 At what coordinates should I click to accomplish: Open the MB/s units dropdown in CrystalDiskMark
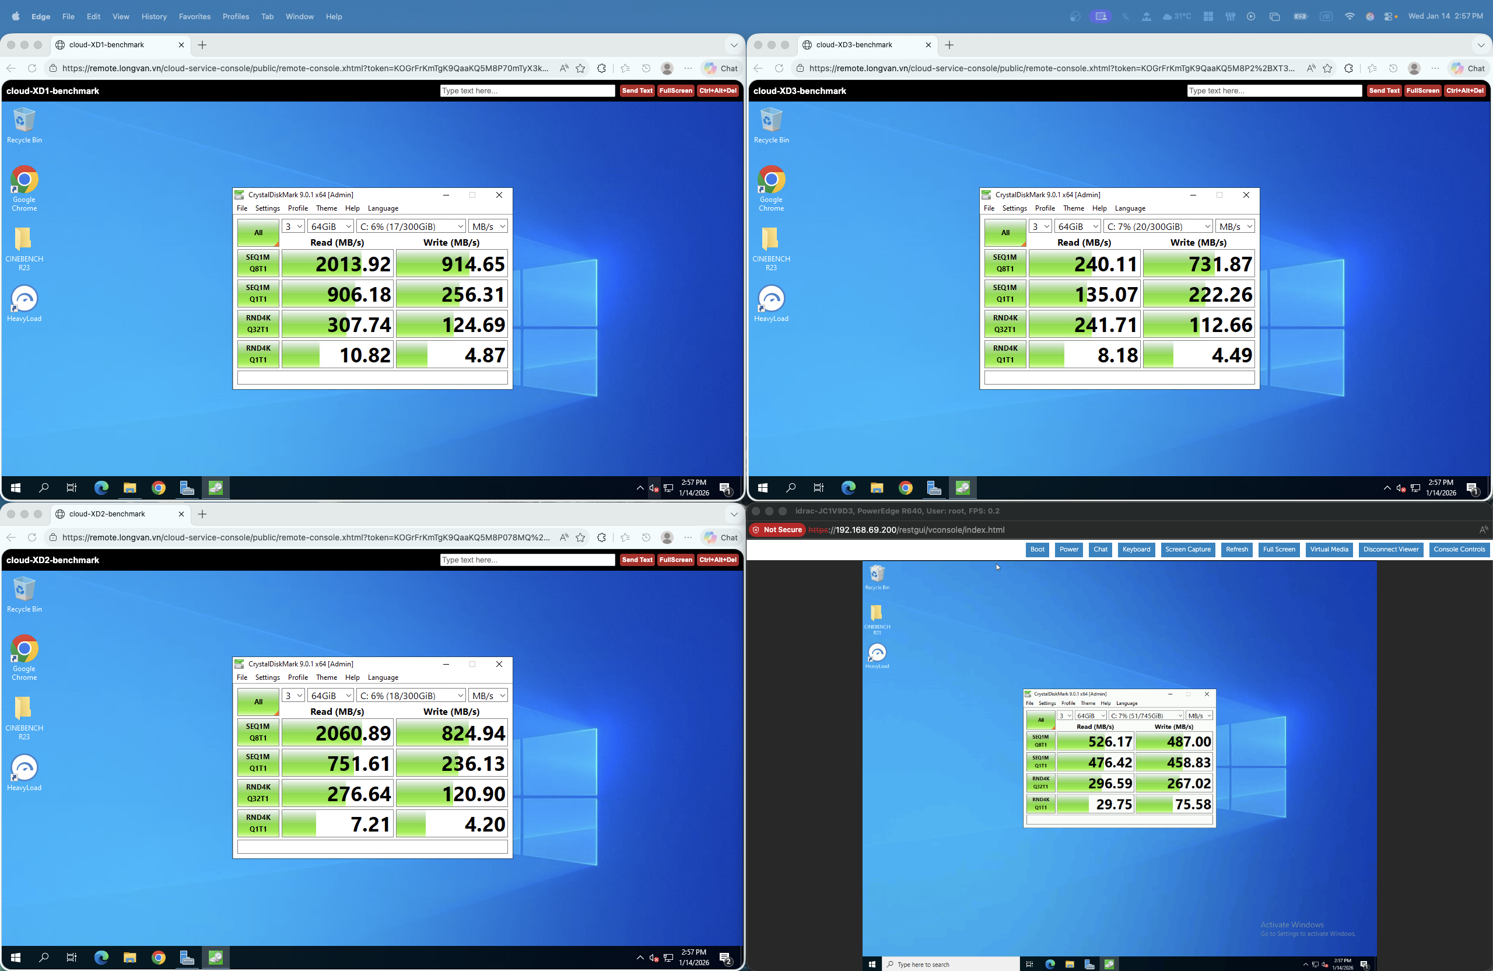[x=488, y=225]
